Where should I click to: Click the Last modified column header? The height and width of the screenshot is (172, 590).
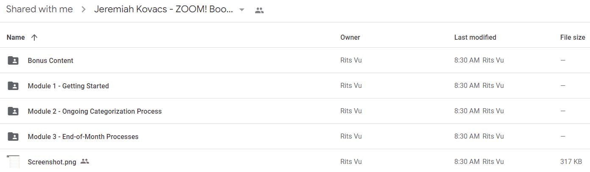point(475,37)
